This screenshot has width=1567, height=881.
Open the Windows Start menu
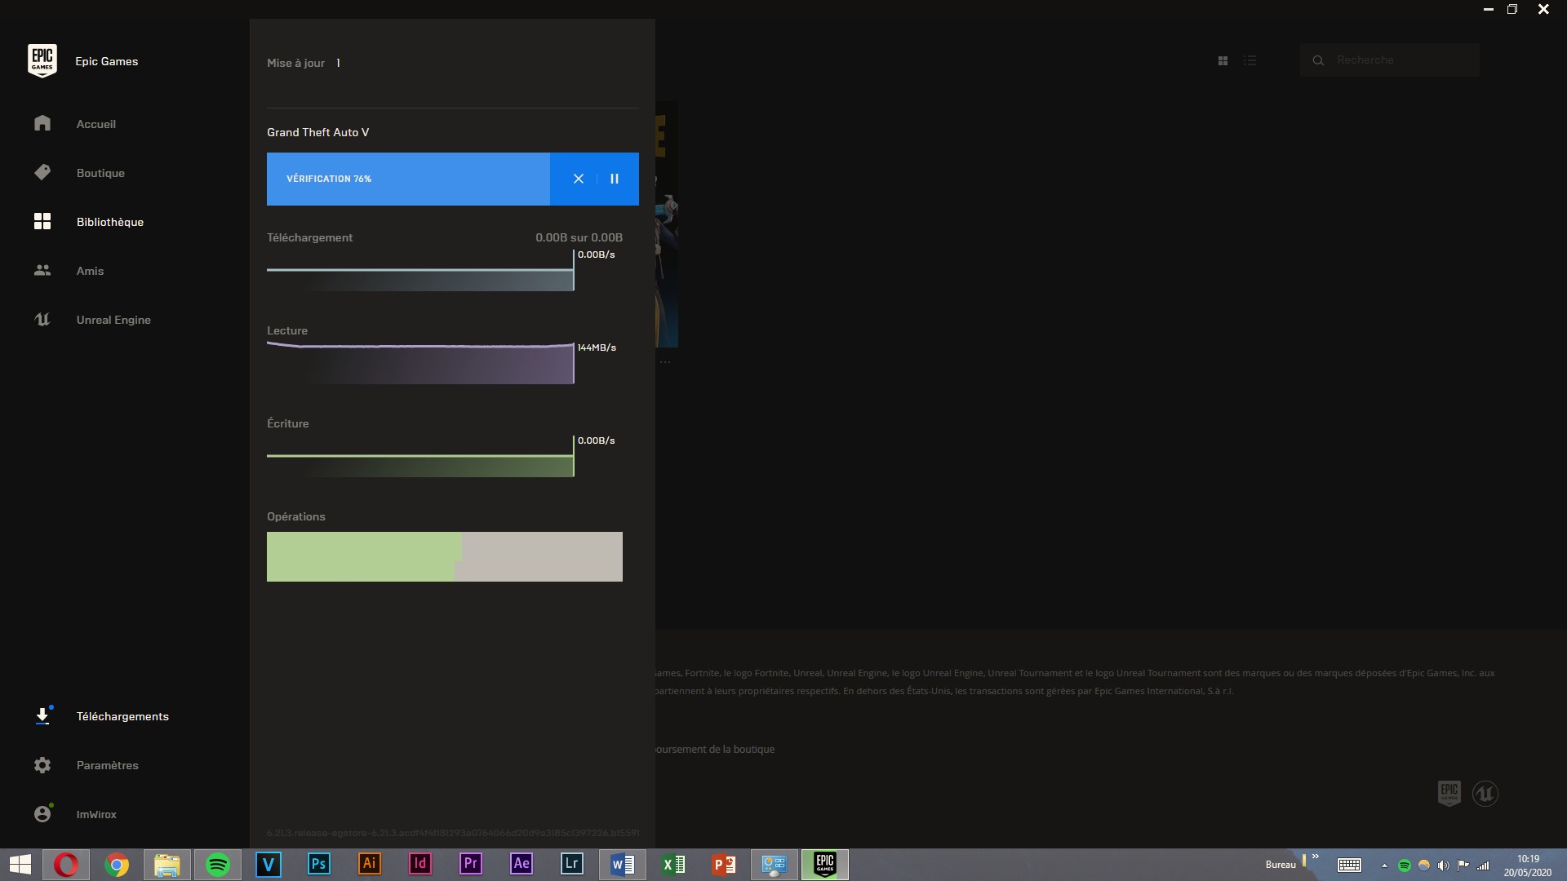tap(20, 865)
